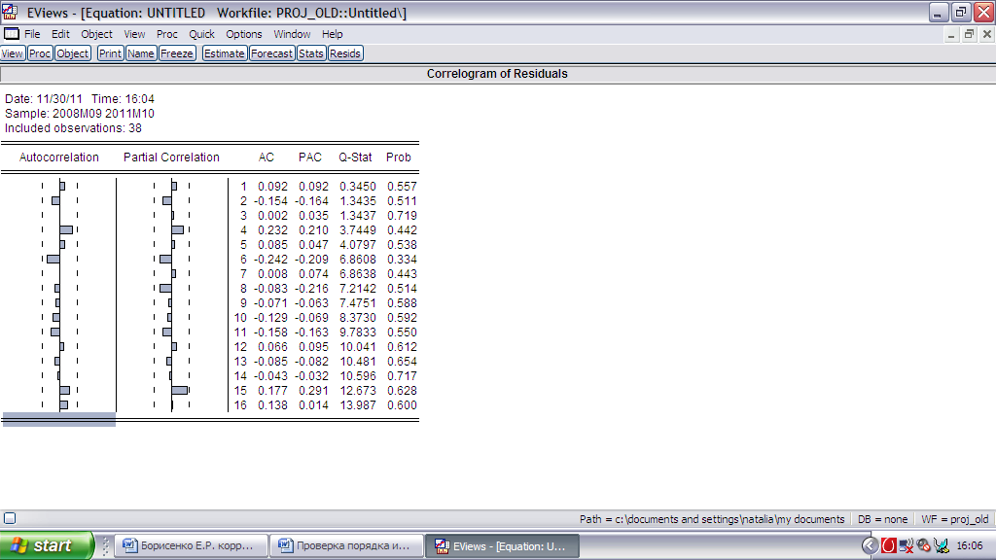996x560 pixels.
Task: Select Q-Stat value 13.987
Action: 358,405
